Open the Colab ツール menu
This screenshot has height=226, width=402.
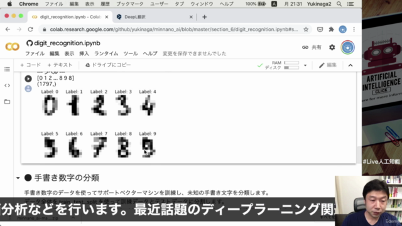point(131,53)
